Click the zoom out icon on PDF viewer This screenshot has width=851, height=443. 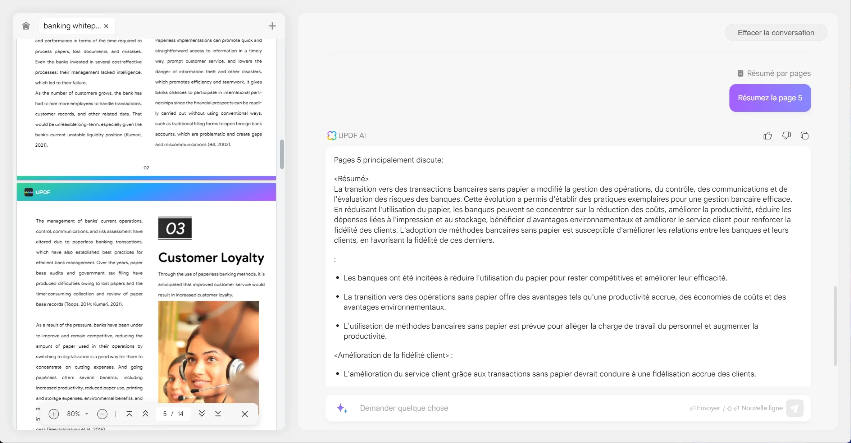pos(102,414)
